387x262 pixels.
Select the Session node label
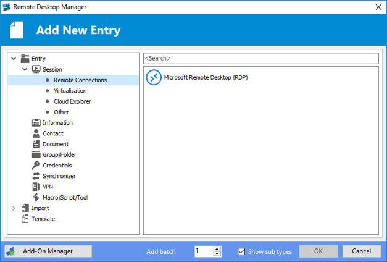point(52,69)
